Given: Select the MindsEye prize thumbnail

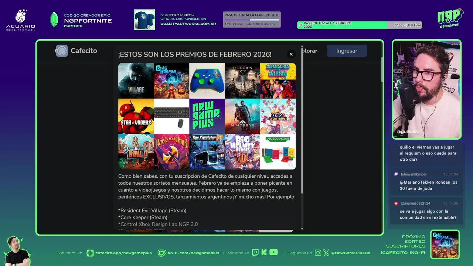Looking at the screenshot, I should (x=242, y=116).
